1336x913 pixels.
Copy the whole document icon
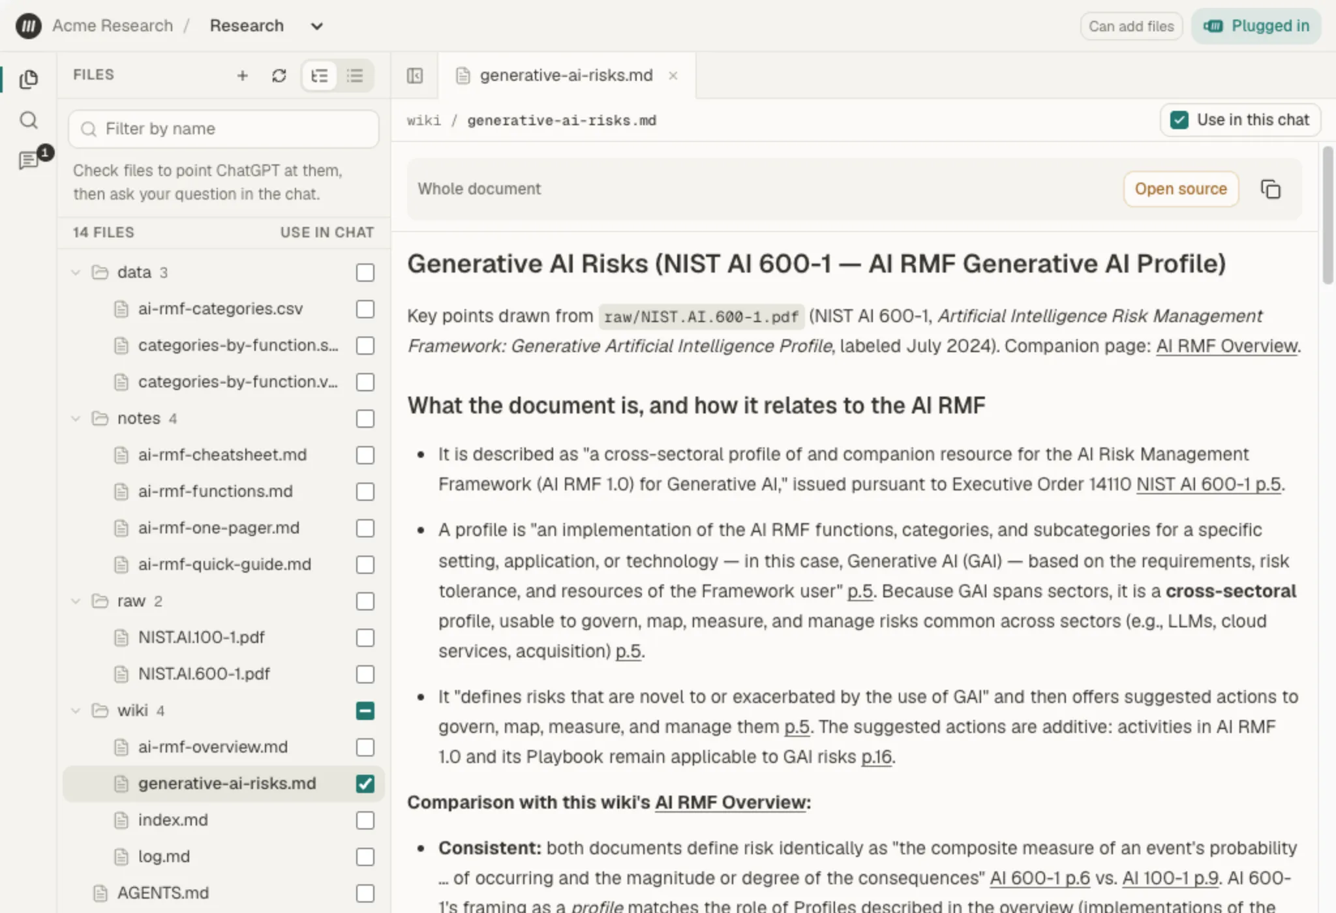pyautogui.click(x=1270, y=189)
